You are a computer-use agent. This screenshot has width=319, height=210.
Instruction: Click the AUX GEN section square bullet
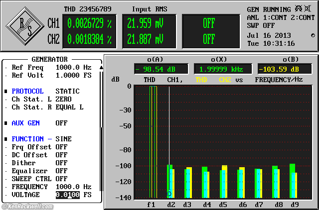pyautogui.click(x=6, y=123)
